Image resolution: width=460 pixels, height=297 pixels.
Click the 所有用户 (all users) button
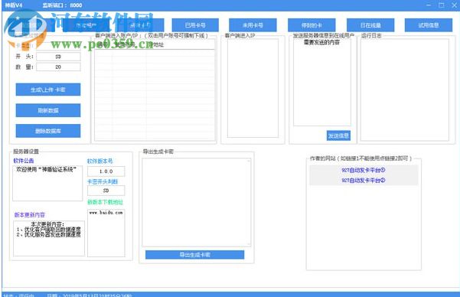coord(86,25)
